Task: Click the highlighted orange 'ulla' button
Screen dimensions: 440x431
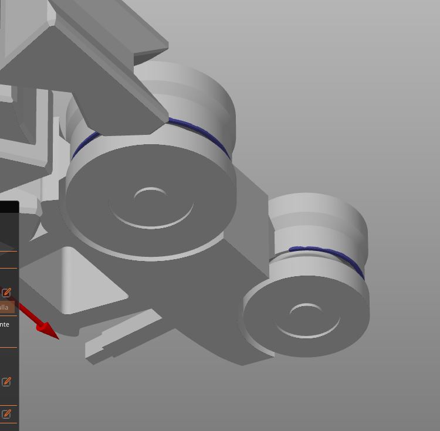Action: (x=6, y=307)
